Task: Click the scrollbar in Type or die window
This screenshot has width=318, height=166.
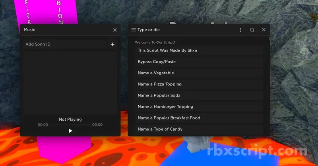Action: pos(269,39)
